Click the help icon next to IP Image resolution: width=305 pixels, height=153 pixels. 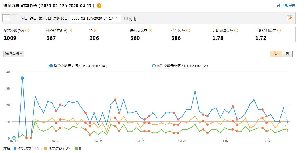tap(96, 31)
